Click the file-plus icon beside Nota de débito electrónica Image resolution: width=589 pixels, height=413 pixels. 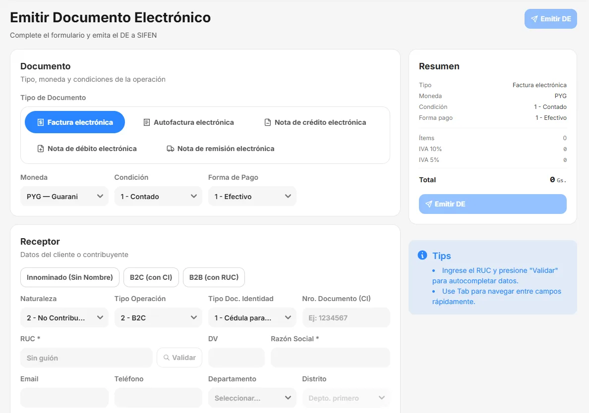click(41, 149)
